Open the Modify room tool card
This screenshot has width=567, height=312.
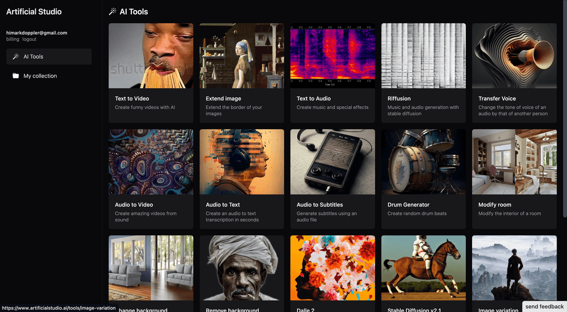(x=514, y=179)
